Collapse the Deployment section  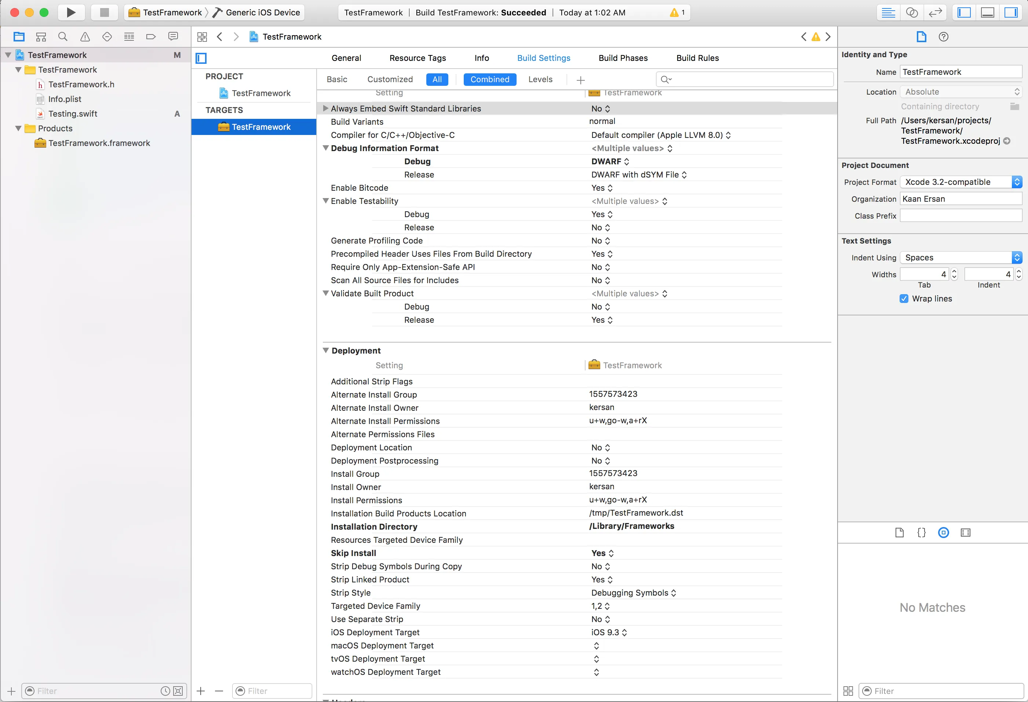pos(325,350)
